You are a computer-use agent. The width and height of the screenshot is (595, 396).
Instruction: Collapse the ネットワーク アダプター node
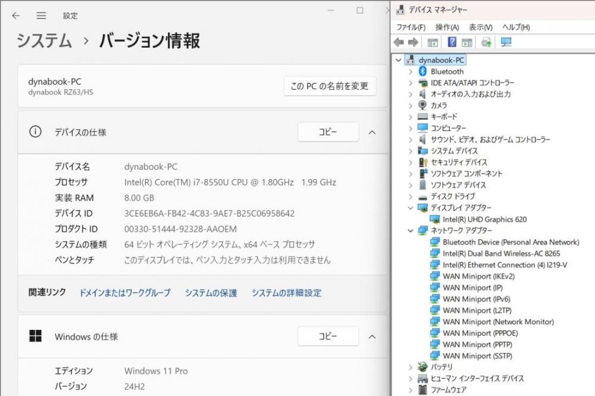(x=411, y=230)
